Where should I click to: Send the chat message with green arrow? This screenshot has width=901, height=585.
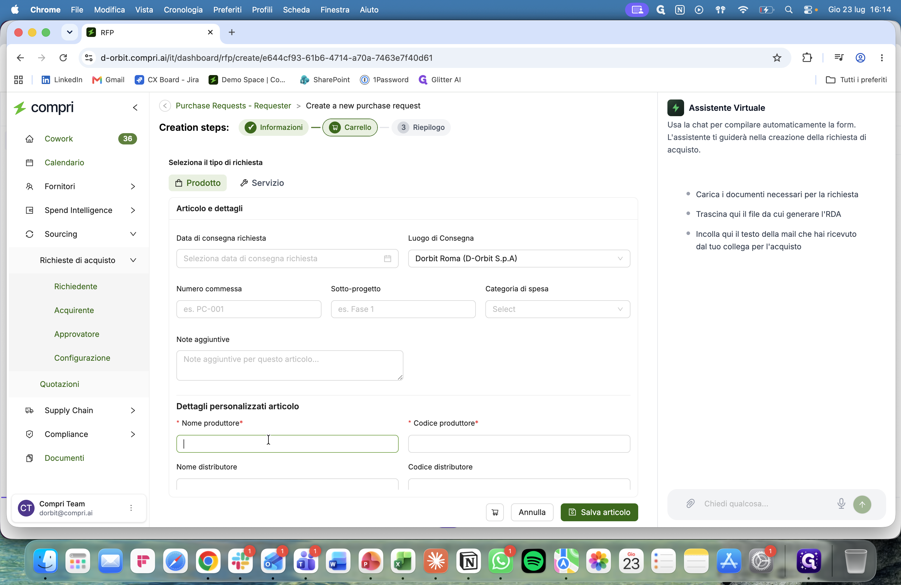click(862, 504)
